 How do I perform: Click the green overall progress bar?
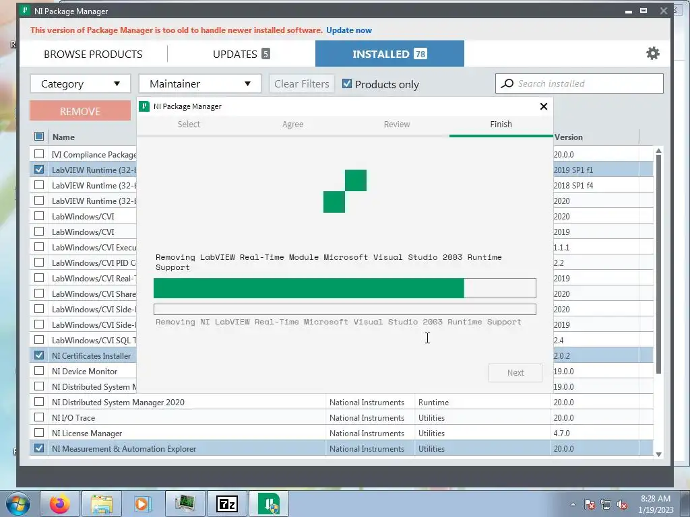pyautogui.click(x=344, y=288)
